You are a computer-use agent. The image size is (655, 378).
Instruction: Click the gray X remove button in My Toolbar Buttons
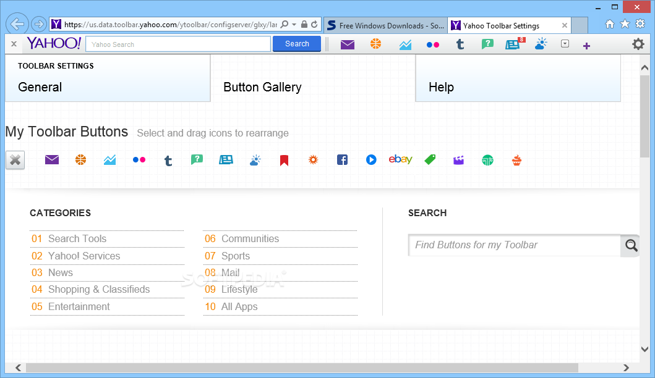coord(15,160)
